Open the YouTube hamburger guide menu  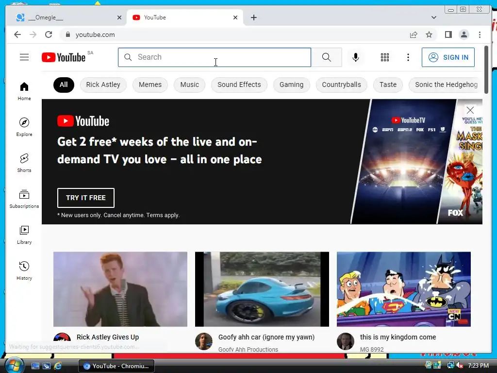tap(24, 57)
